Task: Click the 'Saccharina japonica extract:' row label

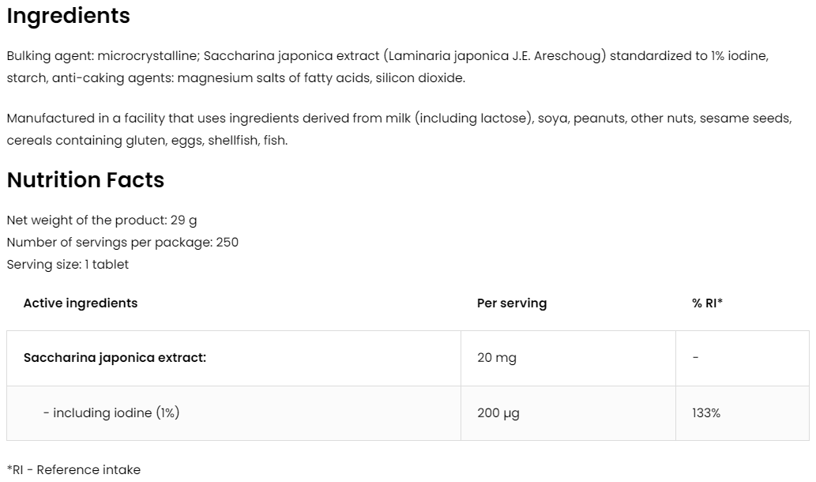Action: click(115, 357)
